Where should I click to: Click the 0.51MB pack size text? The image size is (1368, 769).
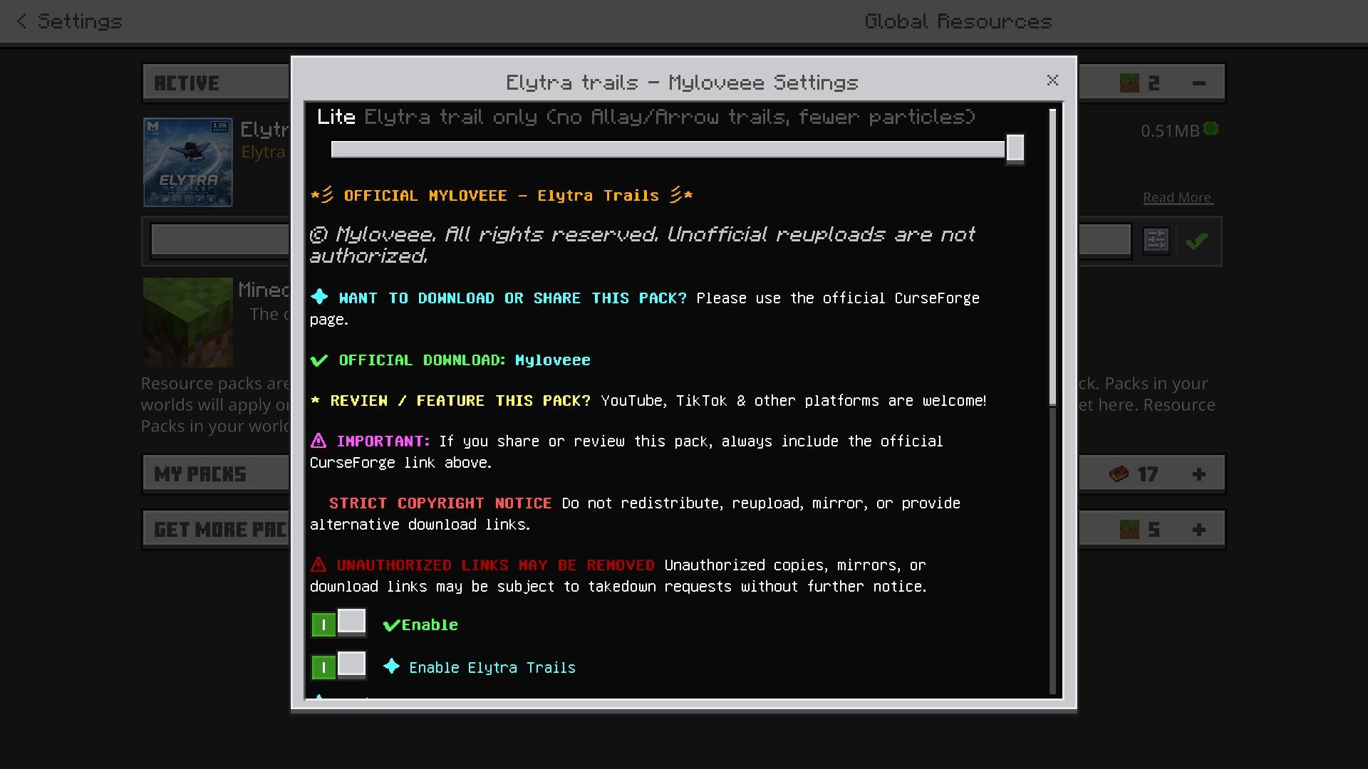point(1170,131)
